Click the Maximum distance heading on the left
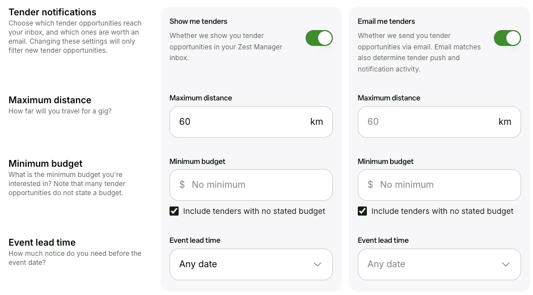This screenshot has height=295, width=533. pyautogui.click(x=50, y=100)
